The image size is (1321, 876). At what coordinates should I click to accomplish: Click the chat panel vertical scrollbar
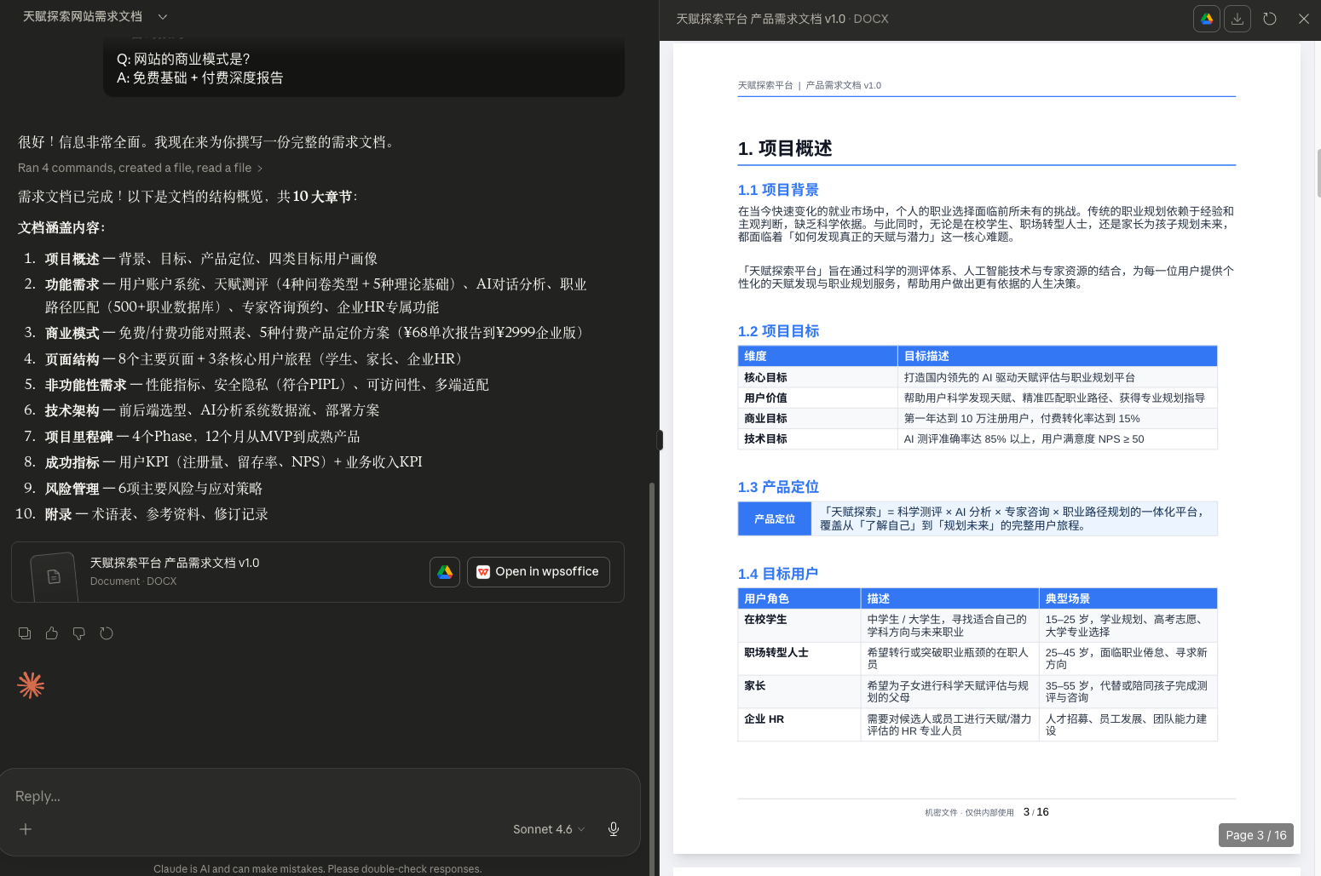click(x=652, y=621)
